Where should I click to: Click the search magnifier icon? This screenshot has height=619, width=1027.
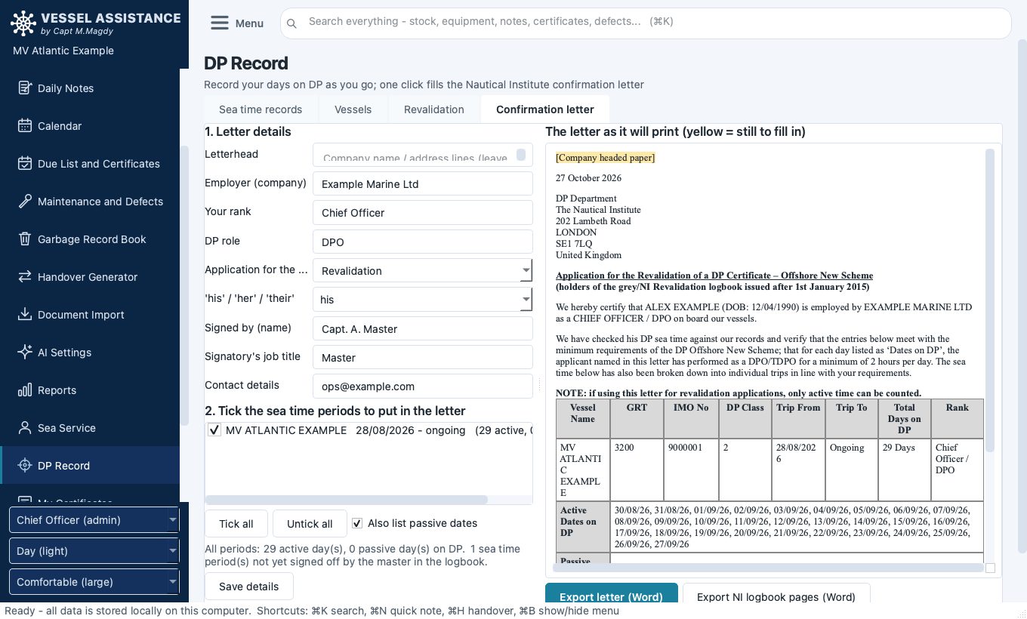292,23
